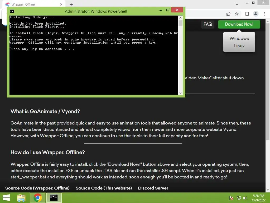The image size is (270, 203).
Task: Open Chrome side panel icon
Action: coord(247,14)
